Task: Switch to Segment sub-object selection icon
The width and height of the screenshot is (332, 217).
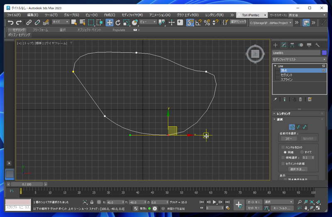Action: pyautogui.click(x=298, y=127)
